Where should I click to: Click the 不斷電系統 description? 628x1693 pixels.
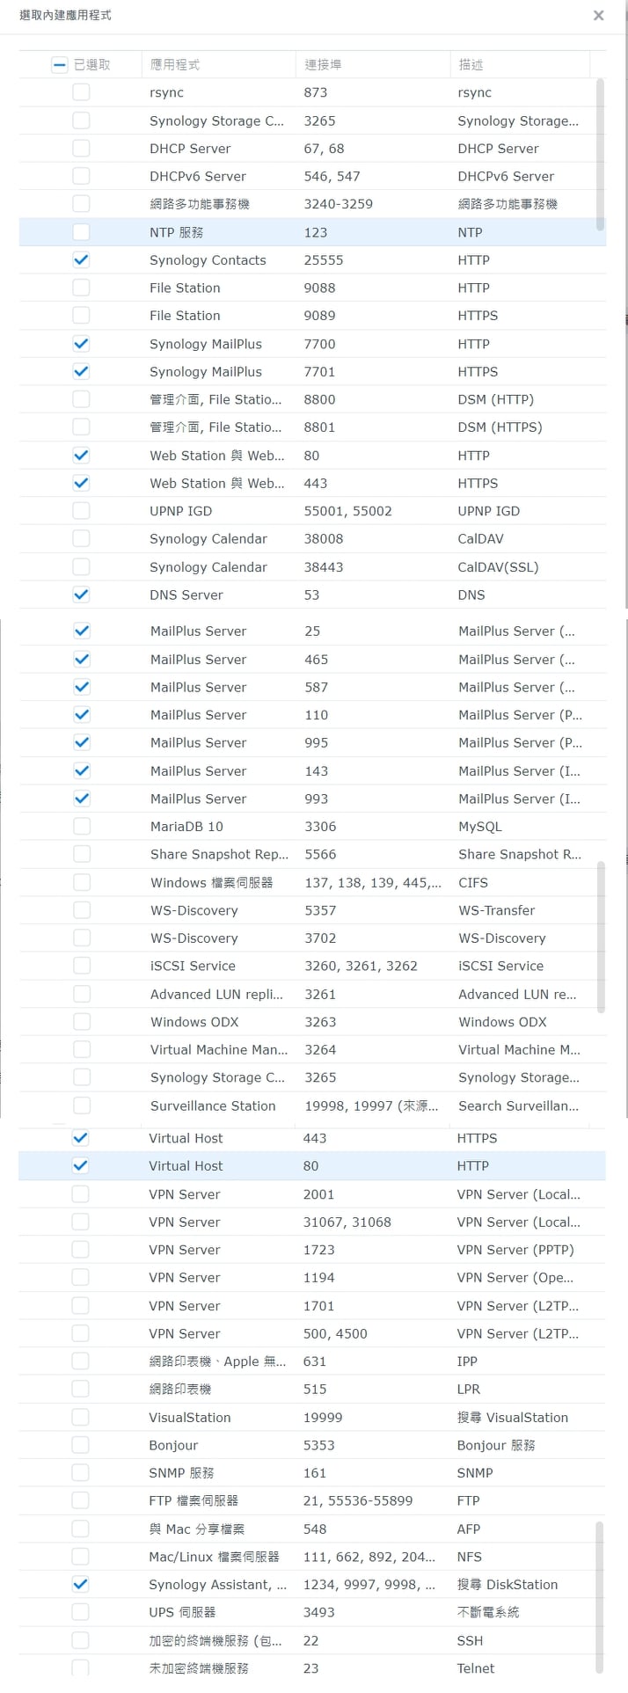488,1612
